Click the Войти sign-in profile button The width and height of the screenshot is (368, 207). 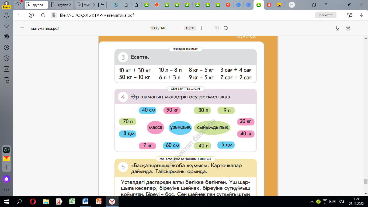(x=6, y=5)
